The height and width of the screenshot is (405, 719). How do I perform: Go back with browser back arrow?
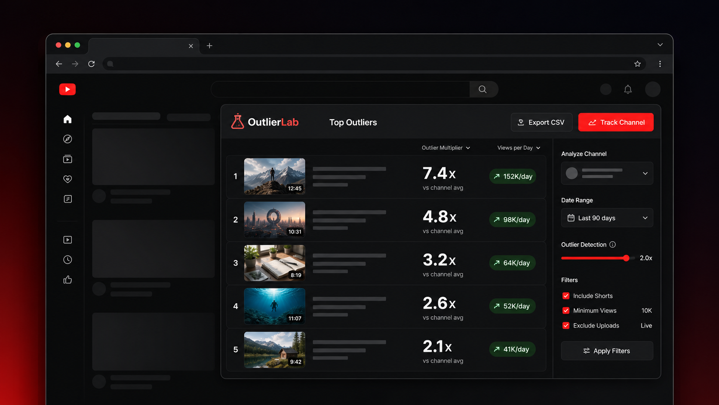[59, 64]
